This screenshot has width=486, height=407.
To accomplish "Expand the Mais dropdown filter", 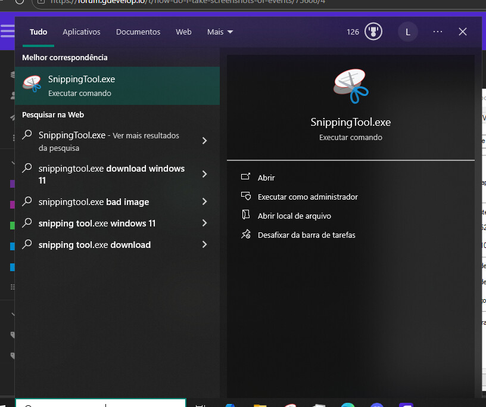I will (x=220, y=32).
